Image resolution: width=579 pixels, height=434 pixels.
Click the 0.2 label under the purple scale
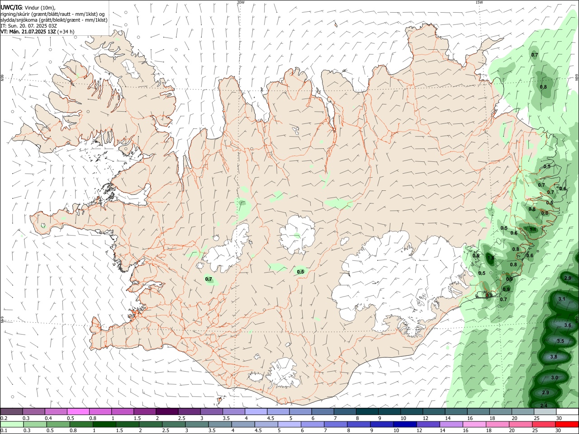click(4, 418)
